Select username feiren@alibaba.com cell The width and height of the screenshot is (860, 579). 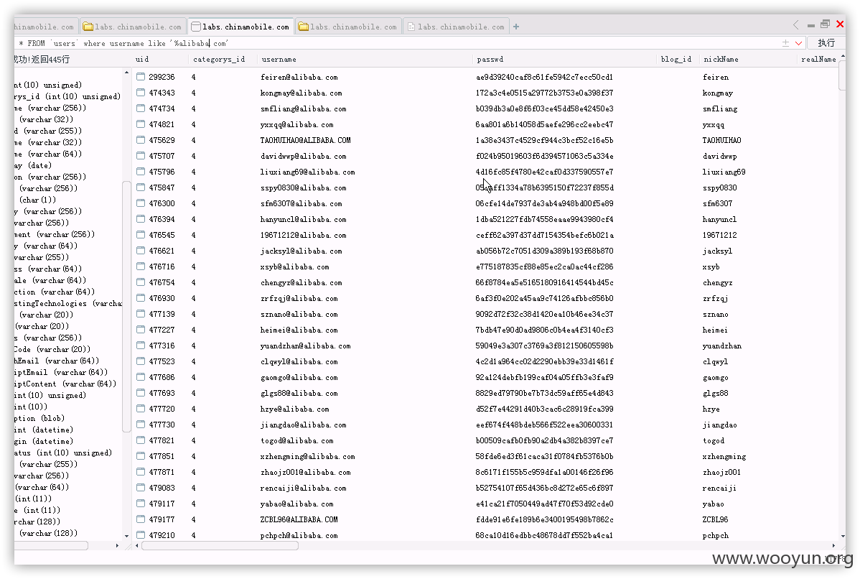click(299, 78)
